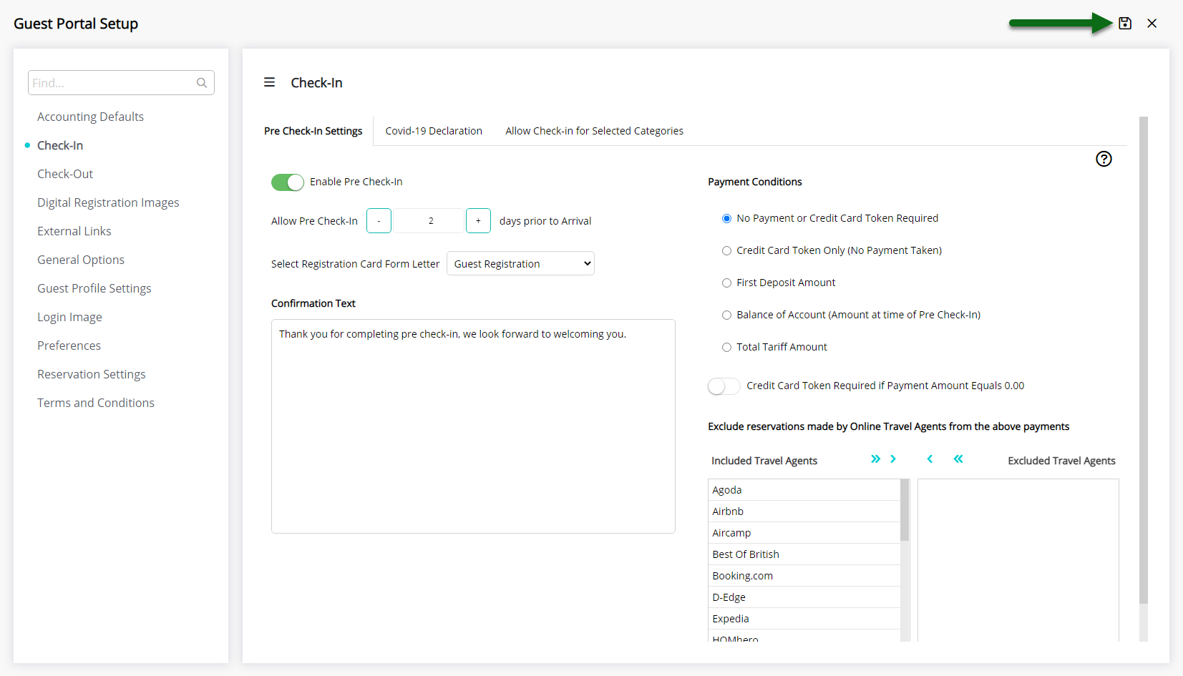This screenshot has width=1183, height=676.
Task: Increase Pre Check-In days with plus button
Action: pyautogui.click(x=478, y=221)
